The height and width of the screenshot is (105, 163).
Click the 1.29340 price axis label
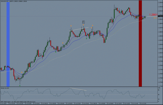pyautogui.click(x=160, y=3)
